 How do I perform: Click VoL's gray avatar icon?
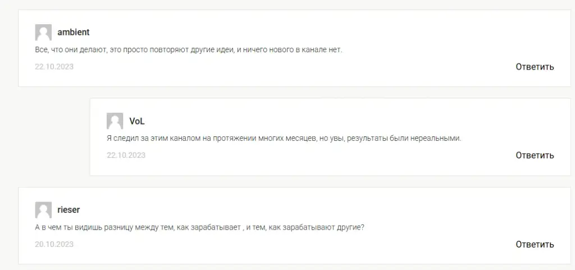coord(115,121)
